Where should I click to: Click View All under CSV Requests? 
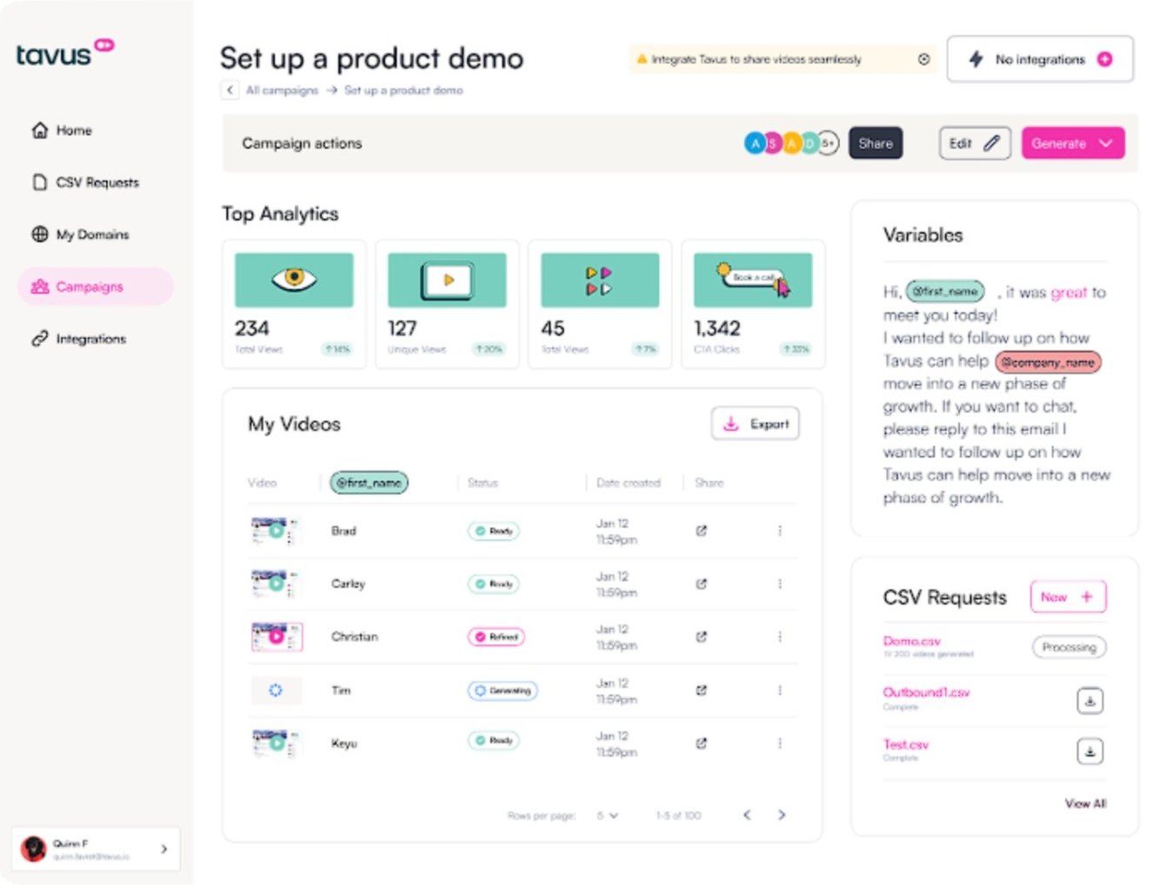click(1085, 803)
